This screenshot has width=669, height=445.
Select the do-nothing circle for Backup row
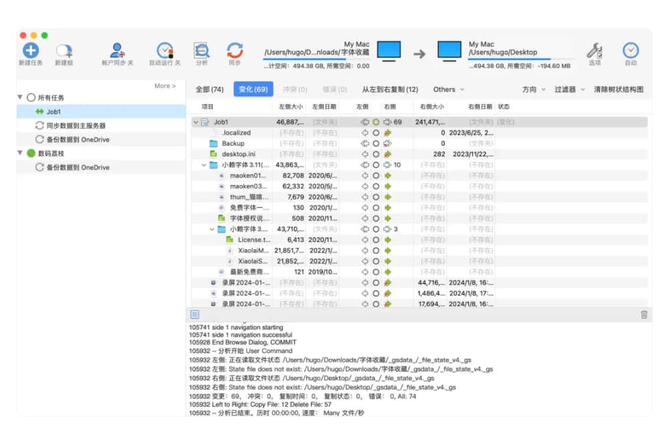tap(376, 144)
